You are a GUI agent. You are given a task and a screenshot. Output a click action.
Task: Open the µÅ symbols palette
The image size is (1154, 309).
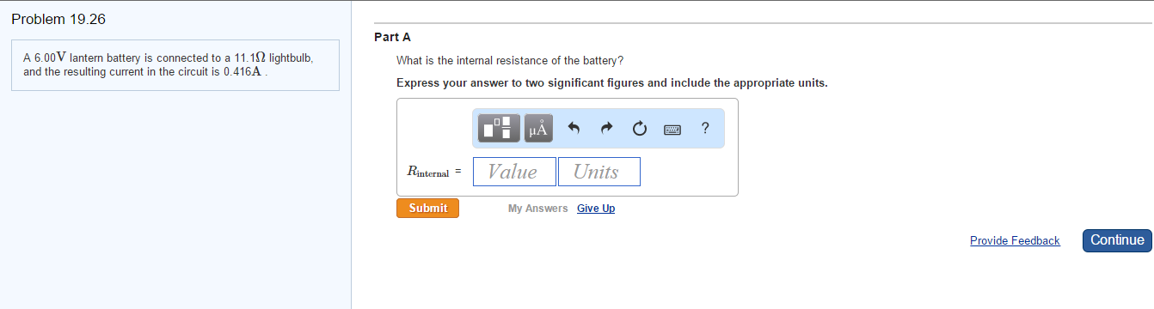click(538, 129)
